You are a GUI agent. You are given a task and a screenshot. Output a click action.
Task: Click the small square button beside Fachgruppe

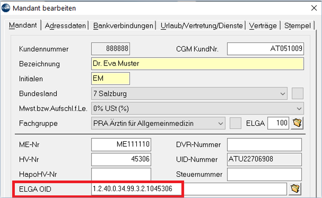click(x=236, y=123)
